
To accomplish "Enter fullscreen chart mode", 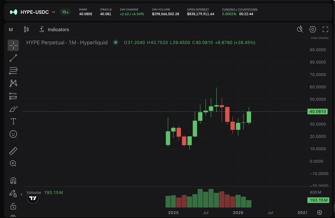I will tap(325, 29).
